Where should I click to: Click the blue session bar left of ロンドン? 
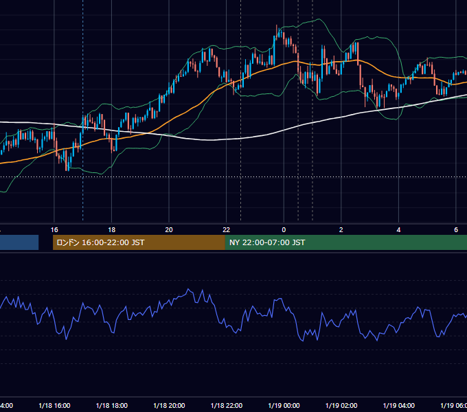click(19, 242)
